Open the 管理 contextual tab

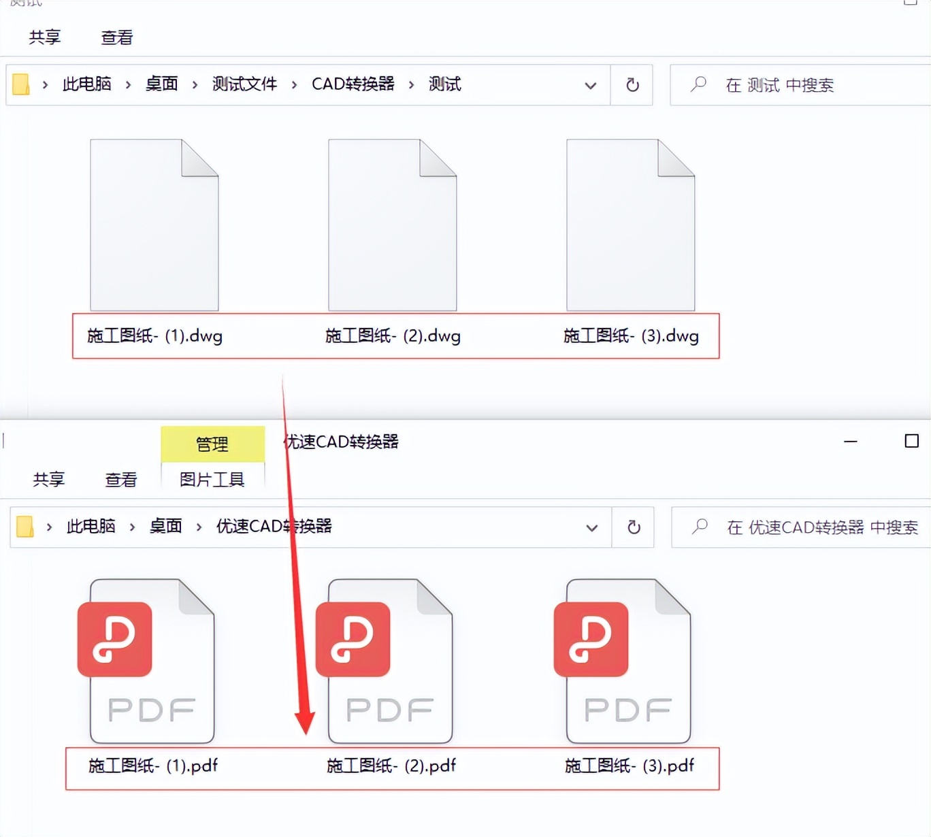tap(212, 444)
